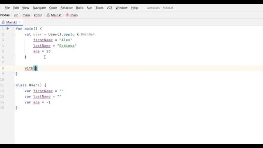Screen dimensions: 263x148
Task: Click the kotlin breadcrumb
Action: click(38, 15)
